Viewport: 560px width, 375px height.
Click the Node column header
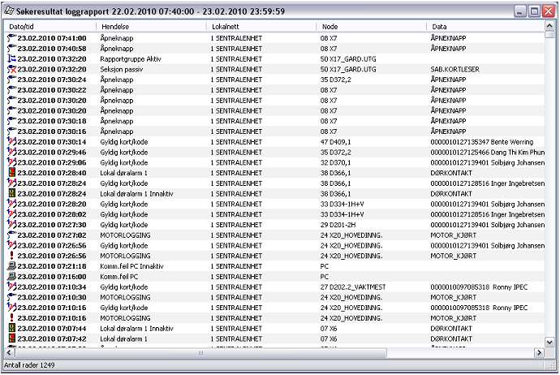[371, 27]
